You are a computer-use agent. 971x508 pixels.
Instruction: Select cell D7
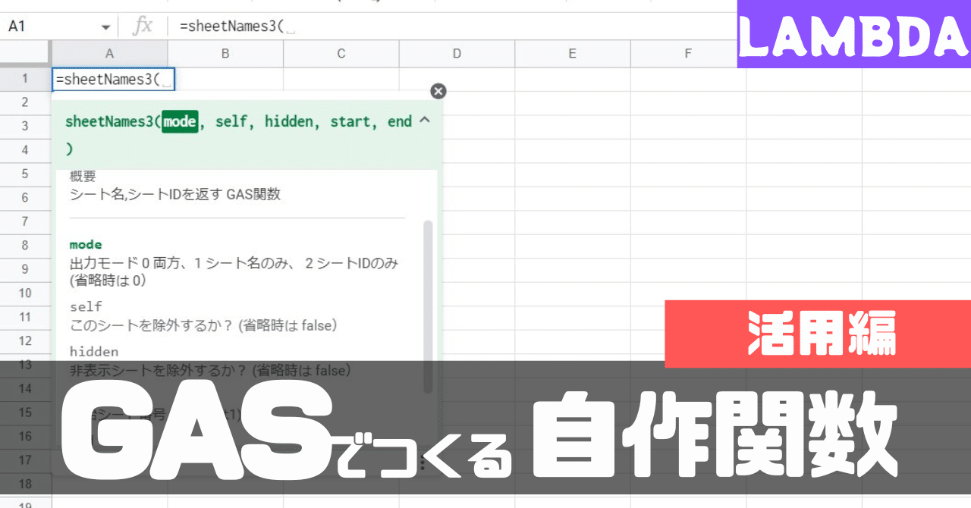(x=457, y=221)
